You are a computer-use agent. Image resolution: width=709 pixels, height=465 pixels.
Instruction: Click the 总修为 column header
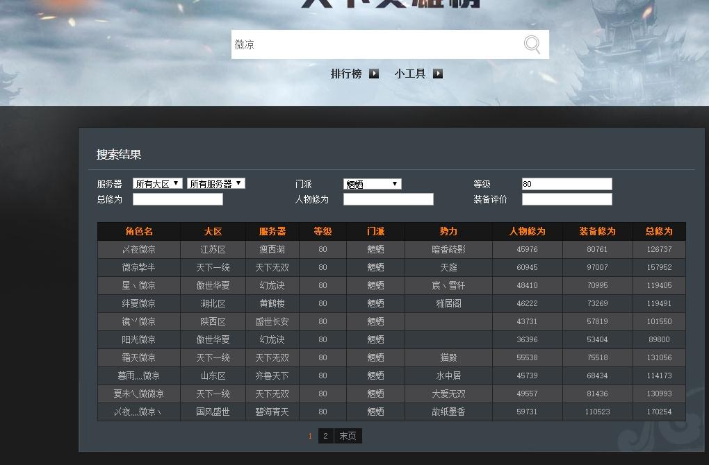[x=659, y=232]
